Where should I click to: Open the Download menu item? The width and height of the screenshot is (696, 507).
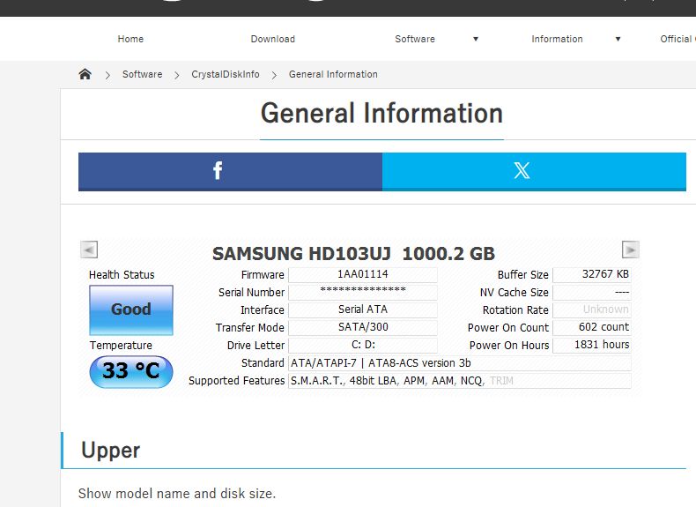(x=272, y=39)
